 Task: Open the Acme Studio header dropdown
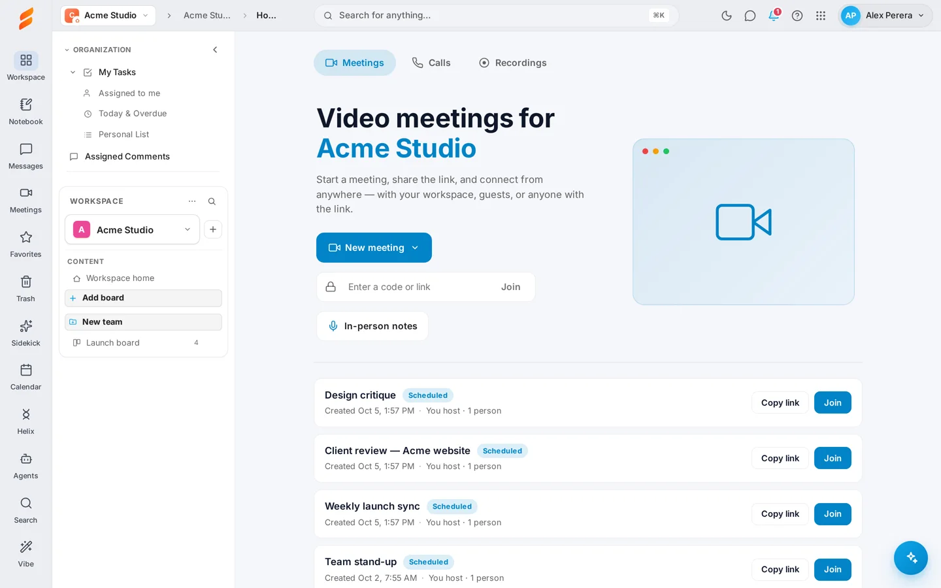click(x=108, y=16)
